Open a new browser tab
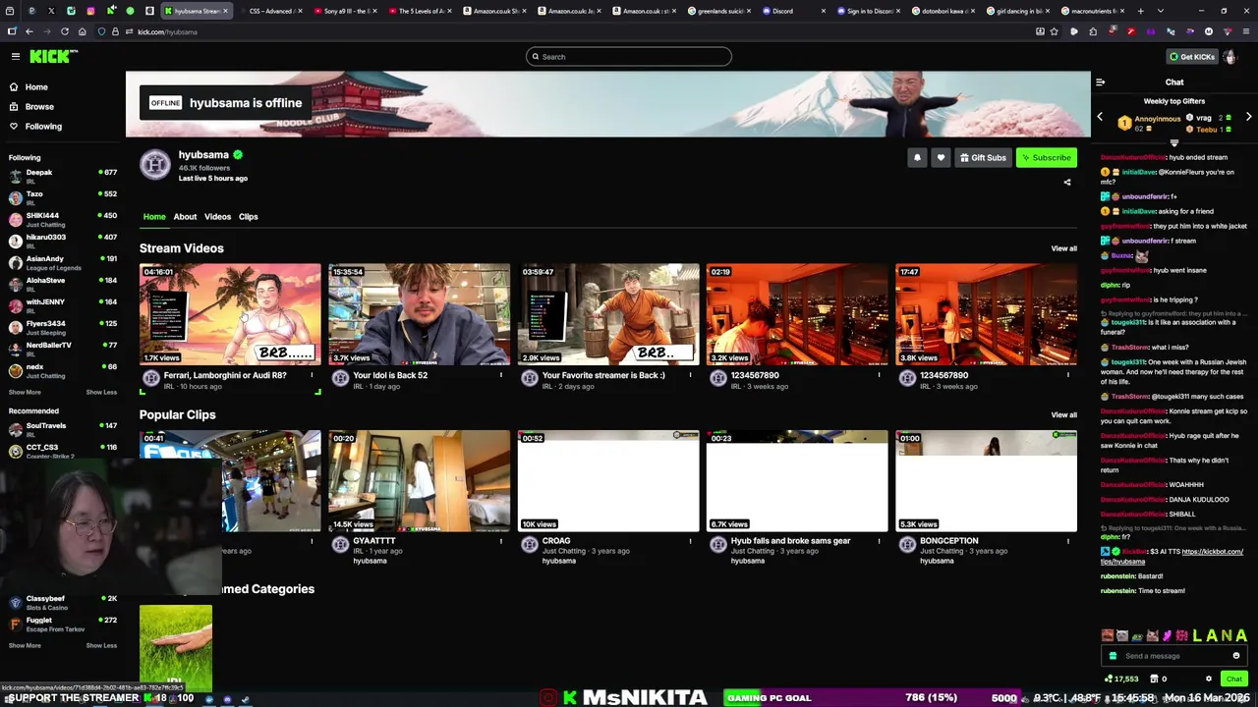Viewport: 1258px width, 707px height. (1140, 11)
